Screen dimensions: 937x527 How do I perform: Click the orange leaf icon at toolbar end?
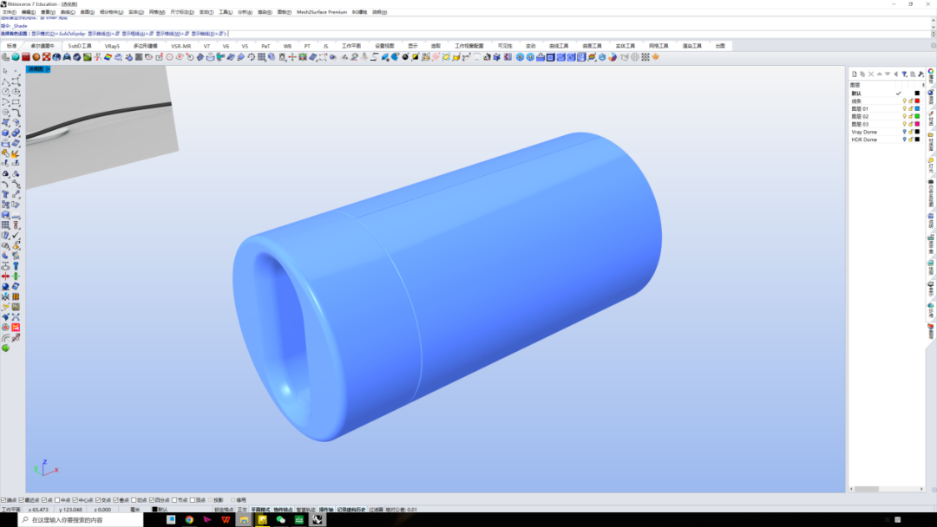[x=656, y=57]
